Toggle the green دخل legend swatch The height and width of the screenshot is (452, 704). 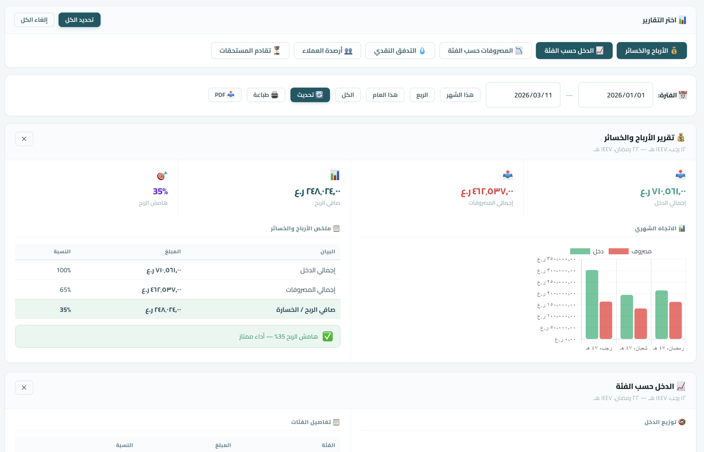[x=579, y=251]
